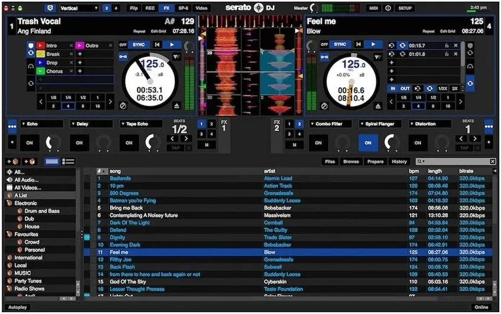The image size is (501, 314).
Task: Activate the saved loop at 00:15.7
Action: 402,45
